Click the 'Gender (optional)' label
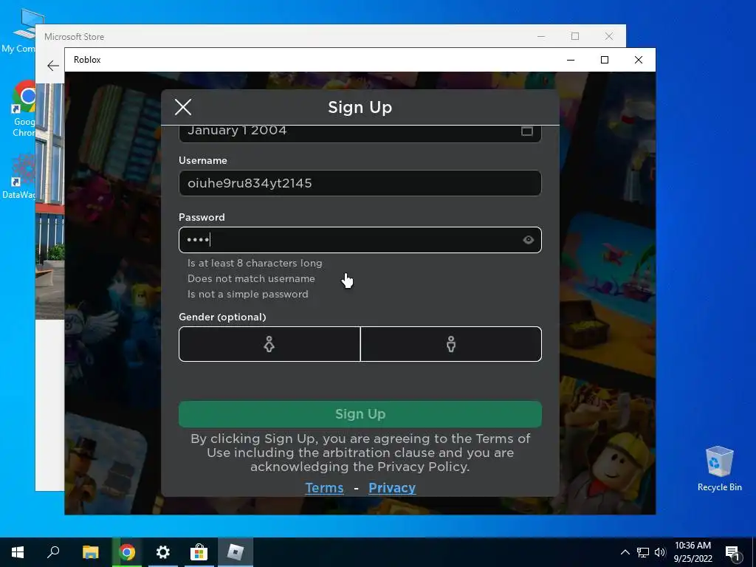The image size is (756, 567). (222, 317)
